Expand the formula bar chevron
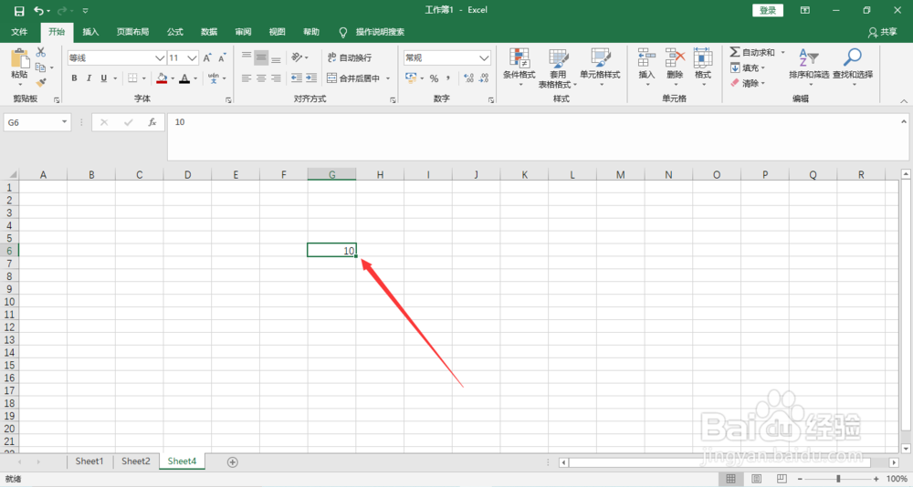 [904, 121]
